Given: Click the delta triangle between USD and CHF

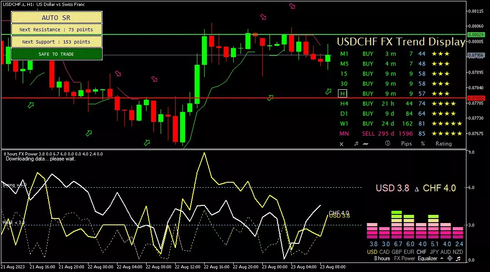Looking at the screenshot, I should (x=416, y=189).
